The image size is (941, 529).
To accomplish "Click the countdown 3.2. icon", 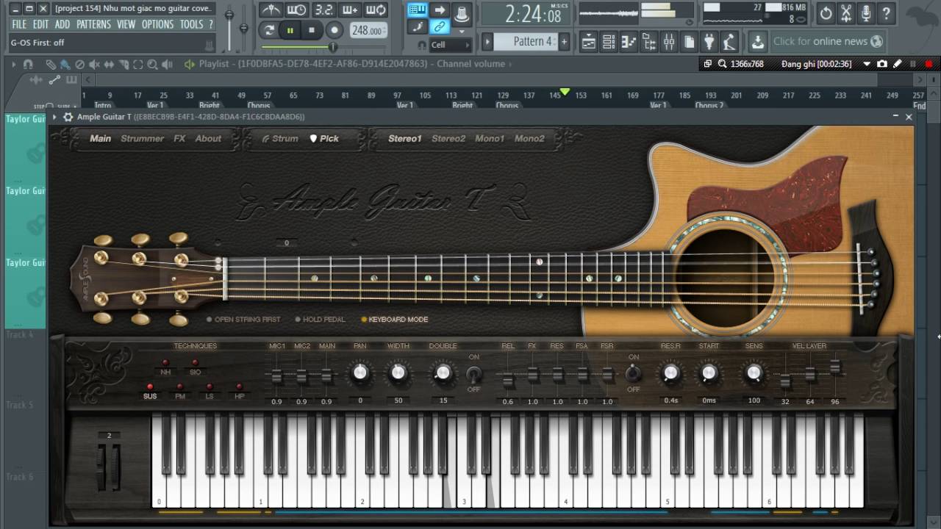I will 323,10.
